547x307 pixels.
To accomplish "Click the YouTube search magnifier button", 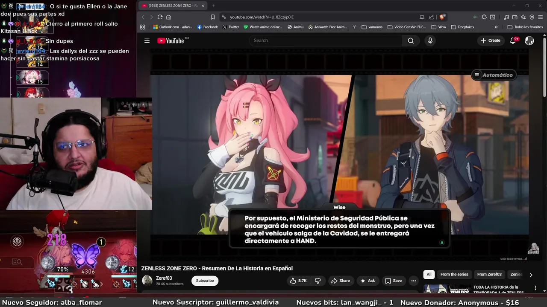I will click(411, 41).
